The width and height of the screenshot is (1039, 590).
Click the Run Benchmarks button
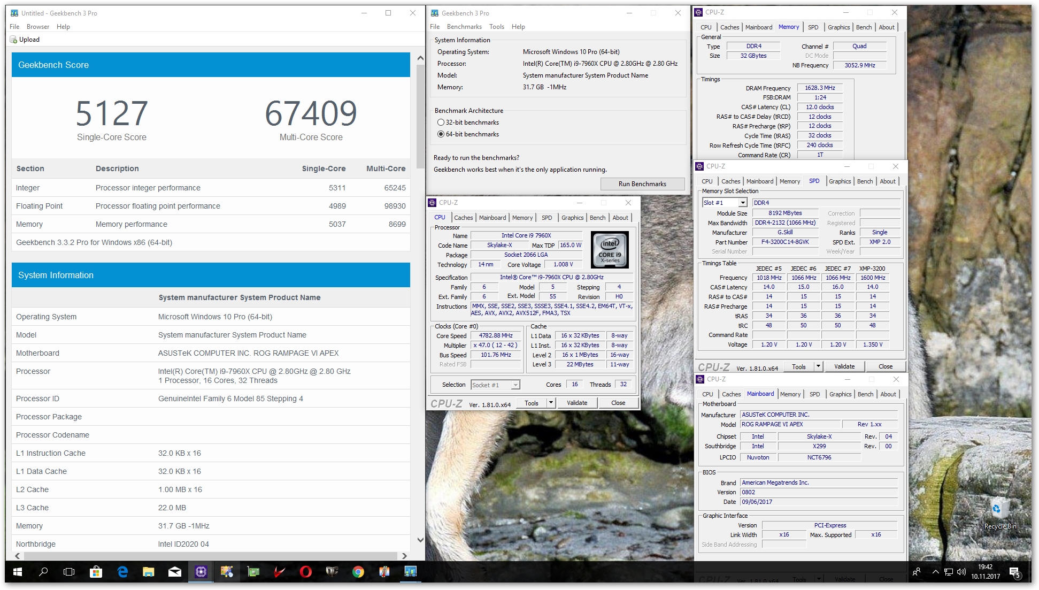(x=642, y=184)
